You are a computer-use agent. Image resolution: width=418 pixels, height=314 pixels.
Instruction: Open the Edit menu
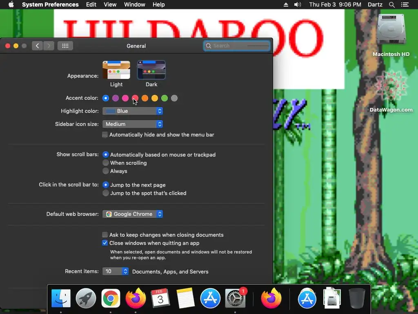pos(91,4)
